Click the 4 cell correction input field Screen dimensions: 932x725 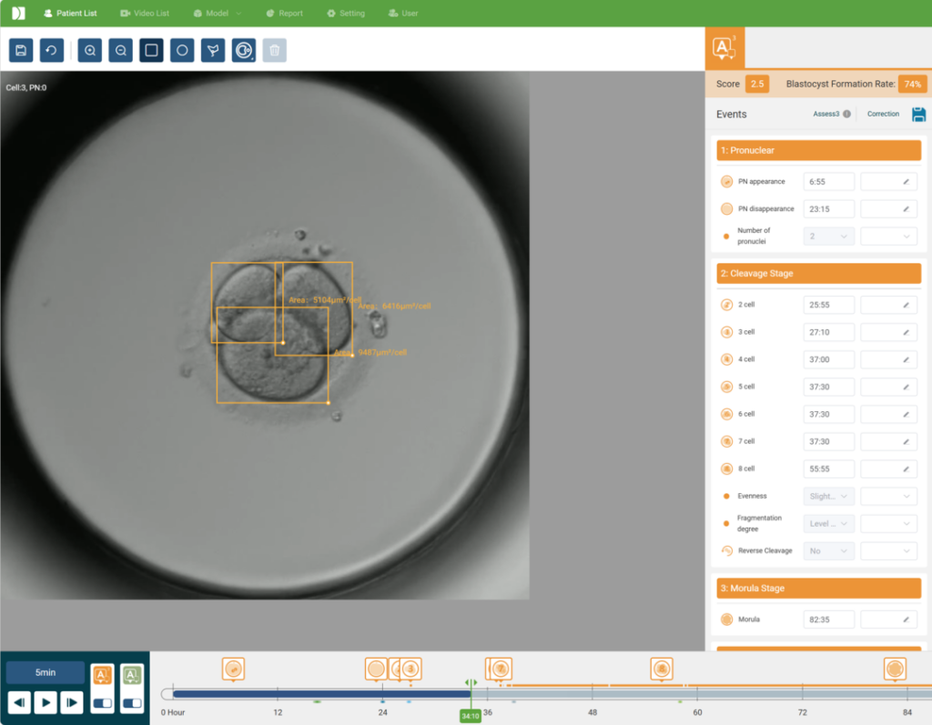click(888, 359)
